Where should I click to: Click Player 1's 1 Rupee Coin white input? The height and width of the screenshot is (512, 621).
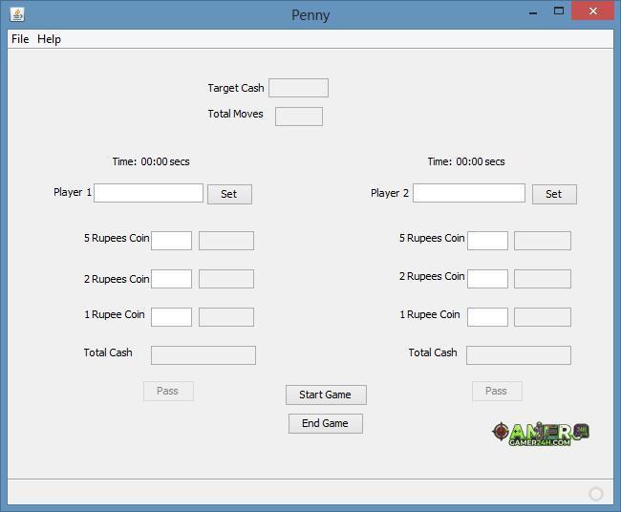[171, 317]
